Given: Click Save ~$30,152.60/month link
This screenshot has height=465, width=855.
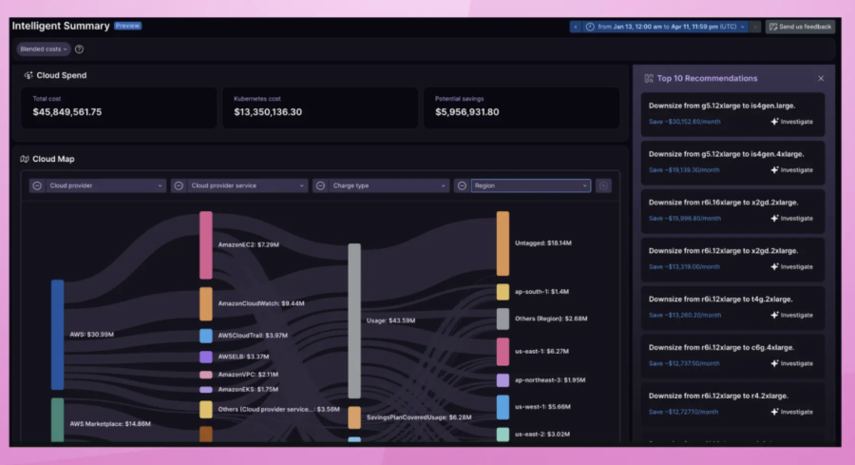Looking at the screenshot, I should click(684, 122).
